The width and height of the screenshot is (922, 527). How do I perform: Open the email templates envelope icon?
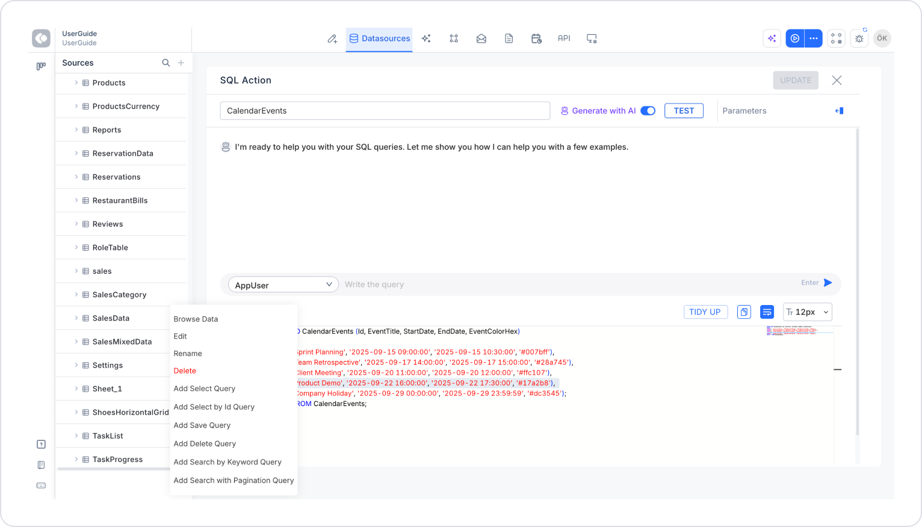[481, 39]
